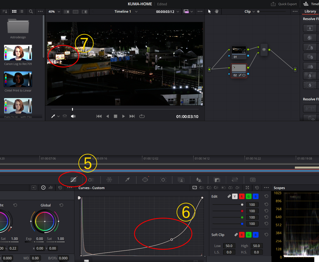Reset Y intensity slider value
Screen dimensions: 319x262
pyautogui.click(x=266, y=205)
